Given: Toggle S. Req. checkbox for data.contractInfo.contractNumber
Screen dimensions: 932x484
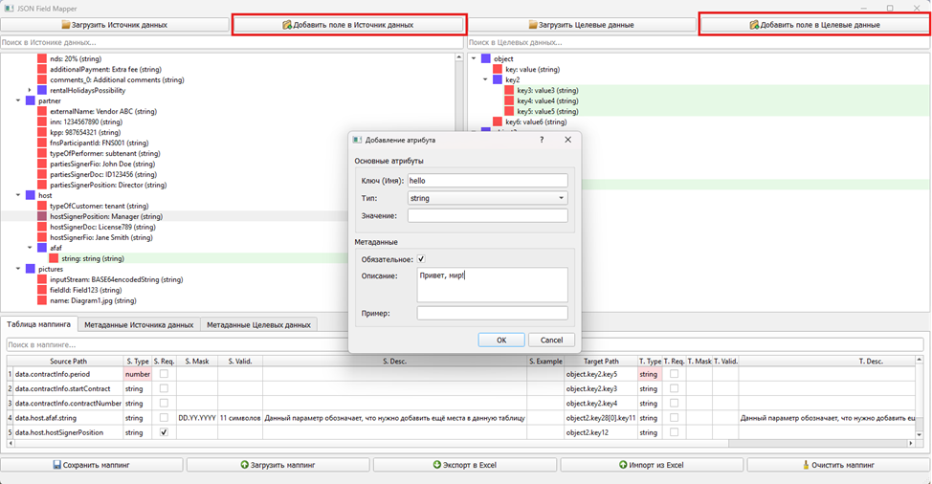Looking at the screenshot, I should pos(164,404).
